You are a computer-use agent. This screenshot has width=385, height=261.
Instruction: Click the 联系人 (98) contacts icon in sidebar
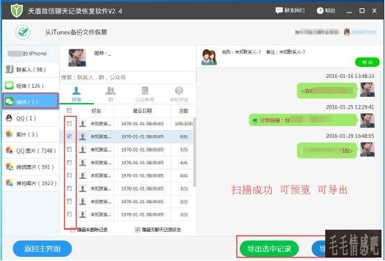9,70
